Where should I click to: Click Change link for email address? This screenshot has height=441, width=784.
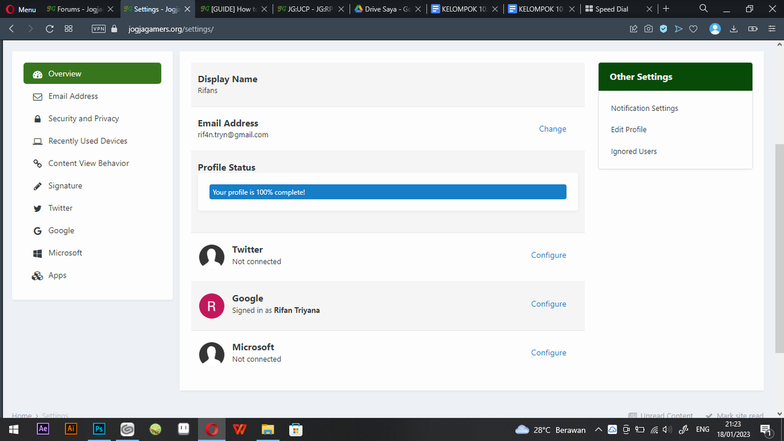click(x=552, y=129)
